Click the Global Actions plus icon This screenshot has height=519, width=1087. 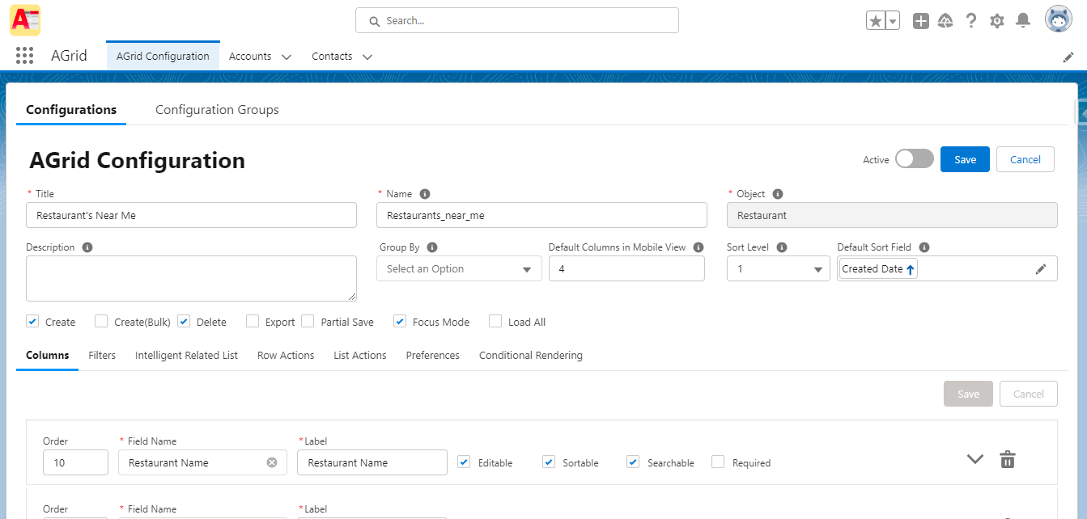921,21
